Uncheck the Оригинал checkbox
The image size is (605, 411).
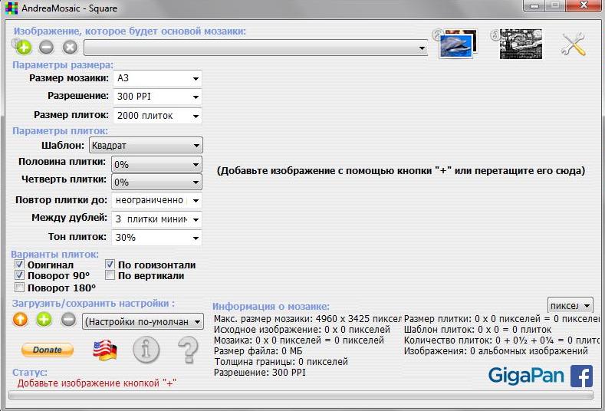click(x=19, y=265)
